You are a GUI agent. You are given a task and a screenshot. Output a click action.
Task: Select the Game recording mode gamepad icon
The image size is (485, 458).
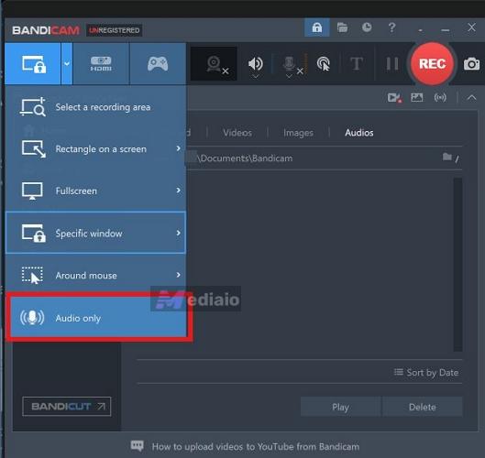(x=158, y=64)
